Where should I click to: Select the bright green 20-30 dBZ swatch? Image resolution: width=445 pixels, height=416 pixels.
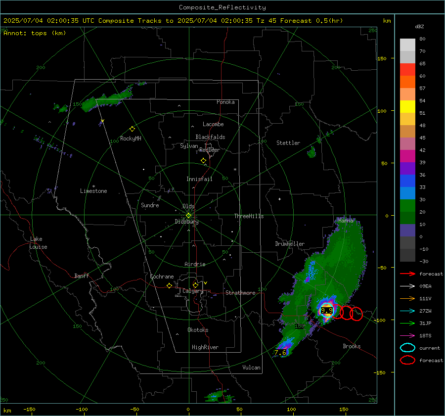coord(407,206)
